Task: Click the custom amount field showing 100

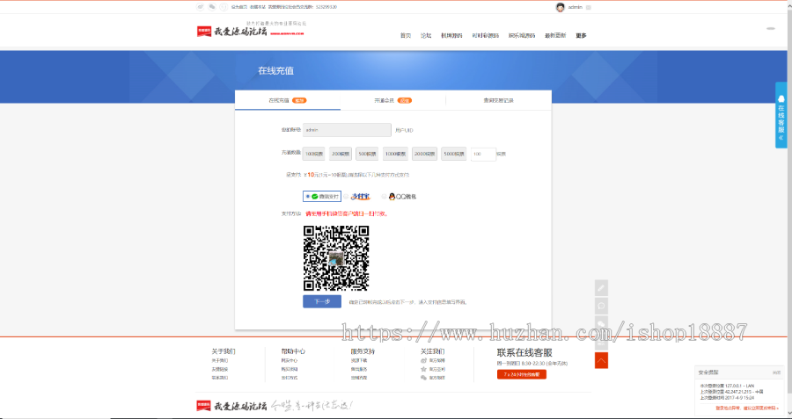Action: (483, 155)
